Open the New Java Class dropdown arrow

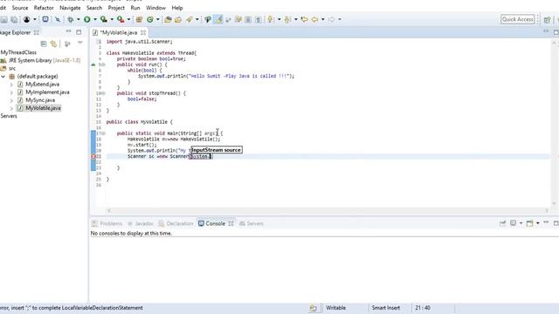tap(157, 19)
